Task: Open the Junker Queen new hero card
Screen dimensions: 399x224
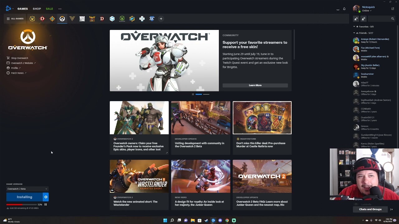Action: [200, 185]
